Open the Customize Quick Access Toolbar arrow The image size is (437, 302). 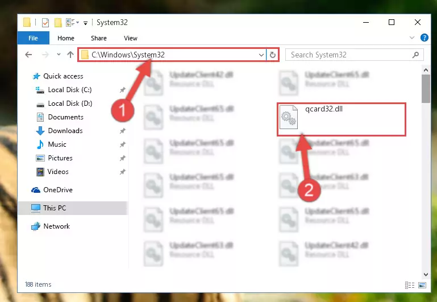(85, 23)
